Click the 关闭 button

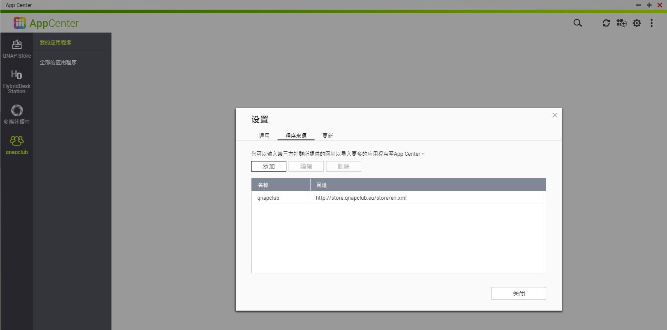click(519, 293)
